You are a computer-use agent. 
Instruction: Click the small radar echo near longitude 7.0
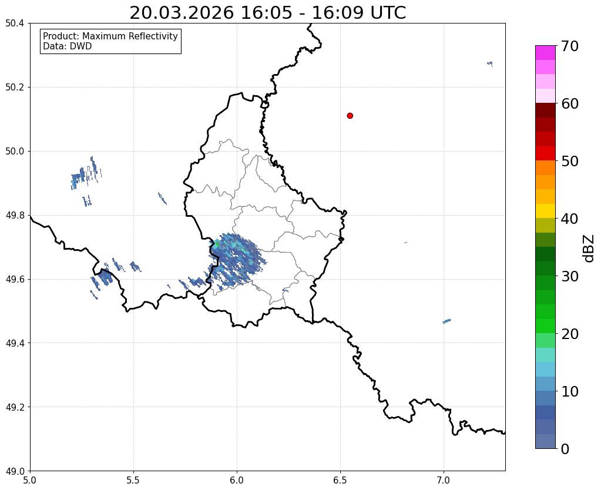click(447, 321)
